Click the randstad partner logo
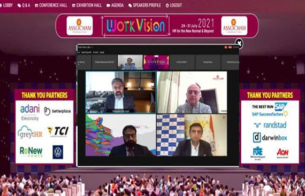The width and height of the screenshot is (305, 196). (x=270, y=125)
